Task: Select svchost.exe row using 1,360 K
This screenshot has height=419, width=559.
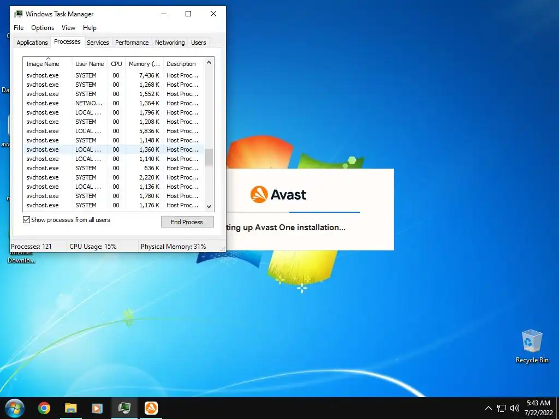Action: coord(114,149)
